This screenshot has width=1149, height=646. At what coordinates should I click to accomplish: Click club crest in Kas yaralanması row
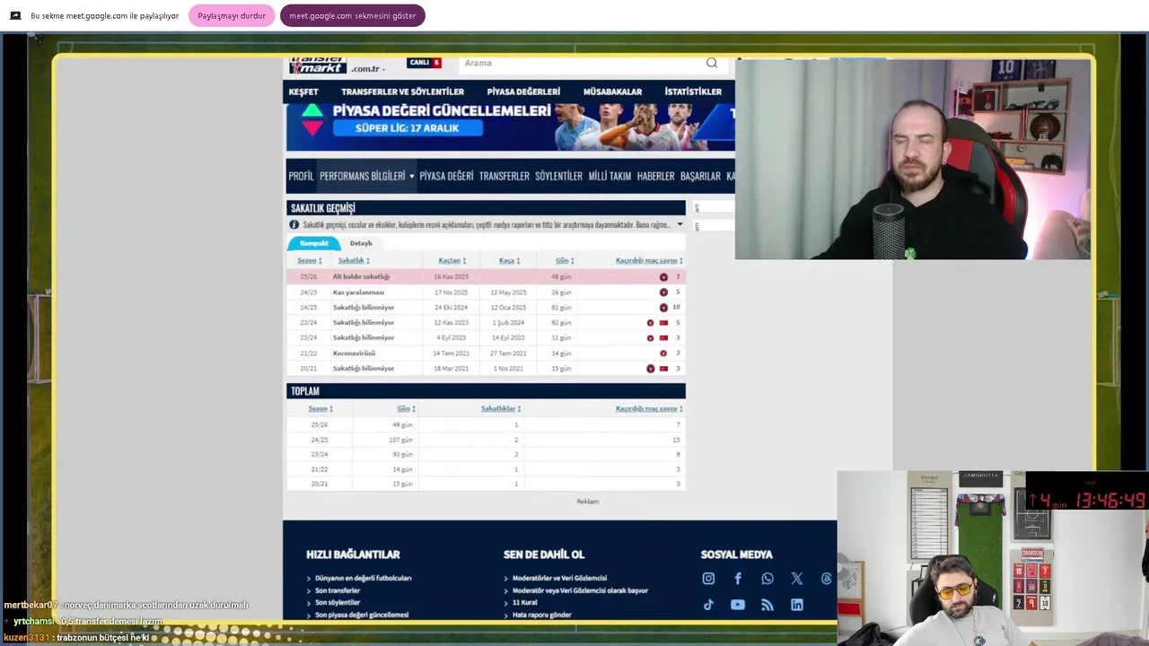663,292
